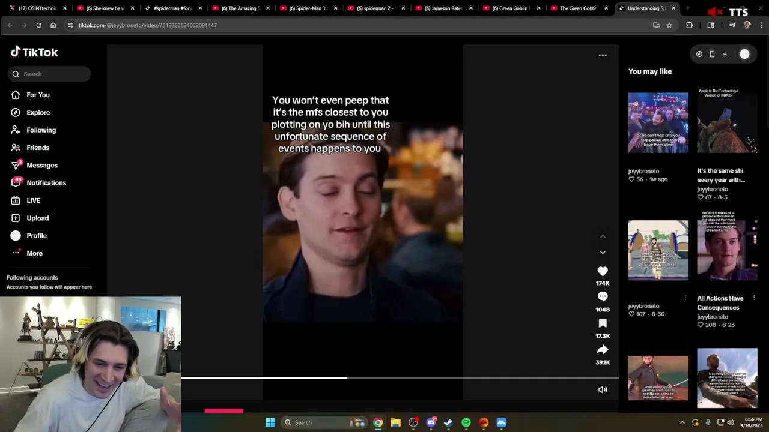Click the white avatar circle top right

[x=744, y=54]
